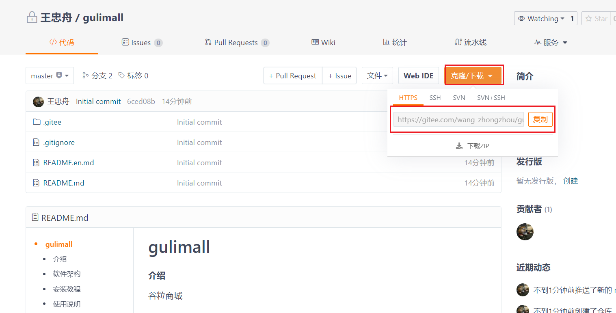The width and height of the screenshot is (616, 313).
Task: Click the star icon in Star button
Action: (x=588, y=18)
